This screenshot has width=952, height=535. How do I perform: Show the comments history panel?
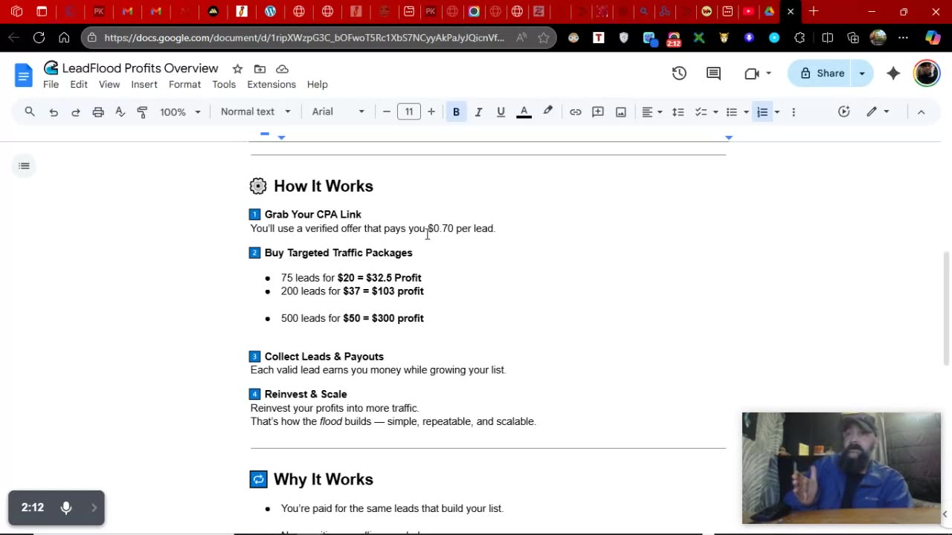pos(713,73)
